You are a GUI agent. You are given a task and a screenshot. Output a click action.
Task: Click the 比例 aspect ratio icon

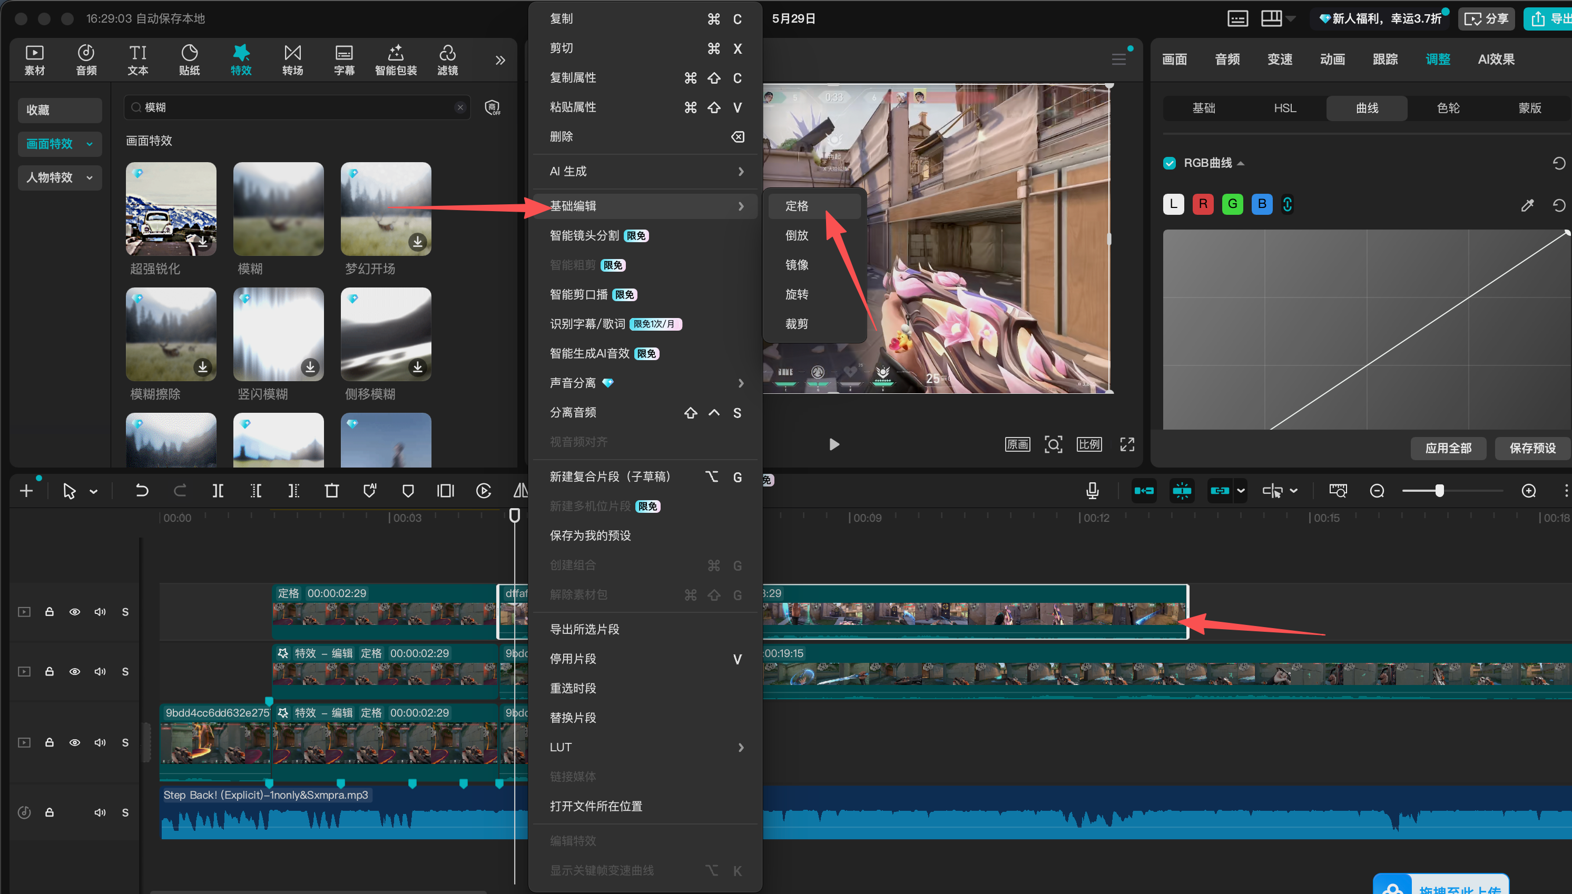click(1089, 444)
